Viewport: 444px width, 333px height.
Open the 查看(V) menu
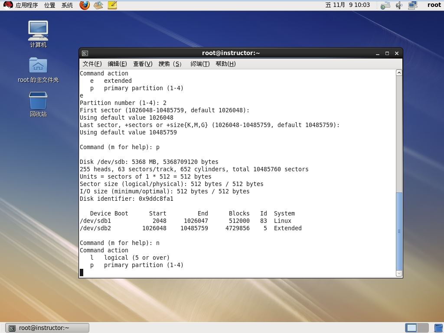[x=143, y=64]
